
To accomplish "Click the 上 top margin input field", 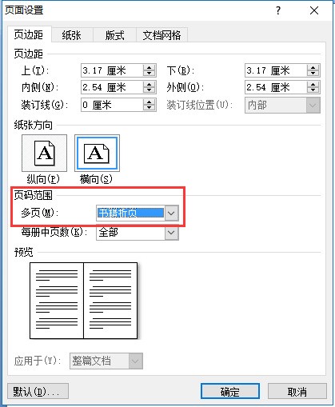I will [112, 70].
